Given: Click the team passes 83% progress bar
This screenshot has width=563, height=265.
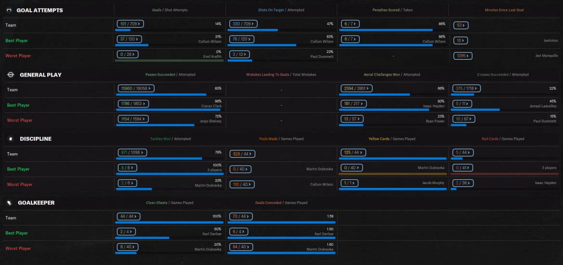Looking at the screenshot, I should coord(170,94).
